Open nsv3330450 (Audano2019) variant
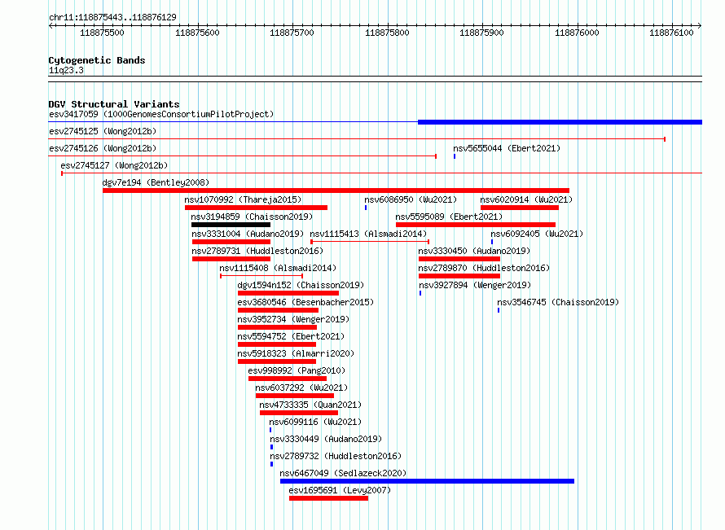The height and width of the screenshot is (530, 725). [x=474, y=251]
